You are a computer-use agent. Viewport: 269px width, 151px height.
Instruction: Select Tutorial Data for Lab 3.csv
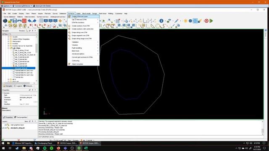coord(24,70)
